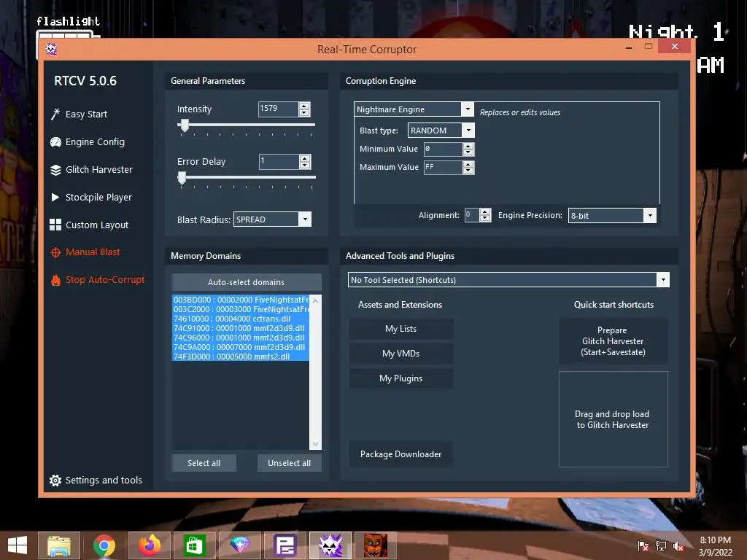Image resolution: width=747 pixels, height=560 pixels.
Task: Open the Glitch Harvester section
Action: [98, 169]
